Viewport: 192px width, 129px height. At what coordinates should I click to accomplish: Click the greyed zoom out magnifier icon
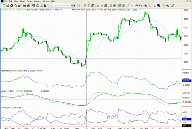(x=150, y=6)
